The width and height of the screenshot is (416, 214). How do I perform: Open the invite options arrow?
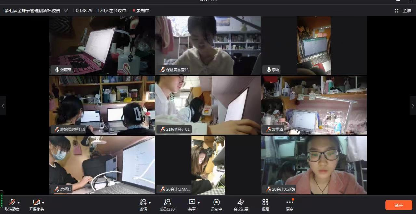pyautogui.click(x=149, y=203)
